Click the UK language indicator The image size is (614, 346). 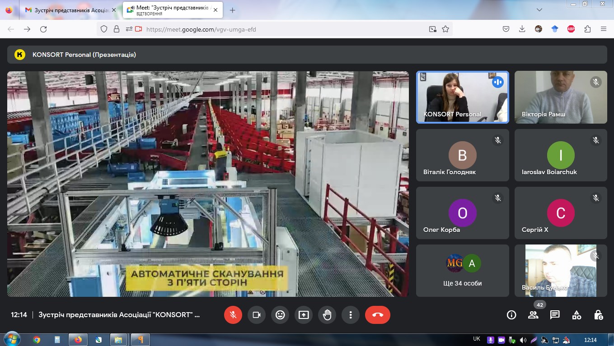coord(477,339)
